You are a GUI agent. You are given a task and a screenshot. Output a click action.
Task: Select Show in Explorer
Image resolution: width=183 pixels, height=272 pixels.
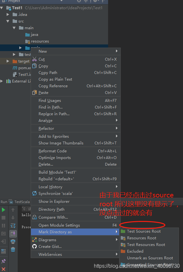(x=76, y=202)
